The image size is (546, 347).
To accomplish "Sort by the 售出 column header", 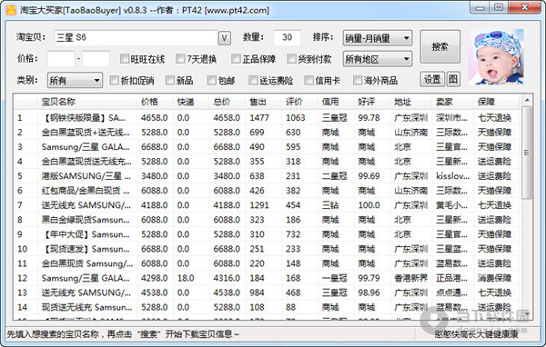I will pyautogui.click(x=263, y=102).
